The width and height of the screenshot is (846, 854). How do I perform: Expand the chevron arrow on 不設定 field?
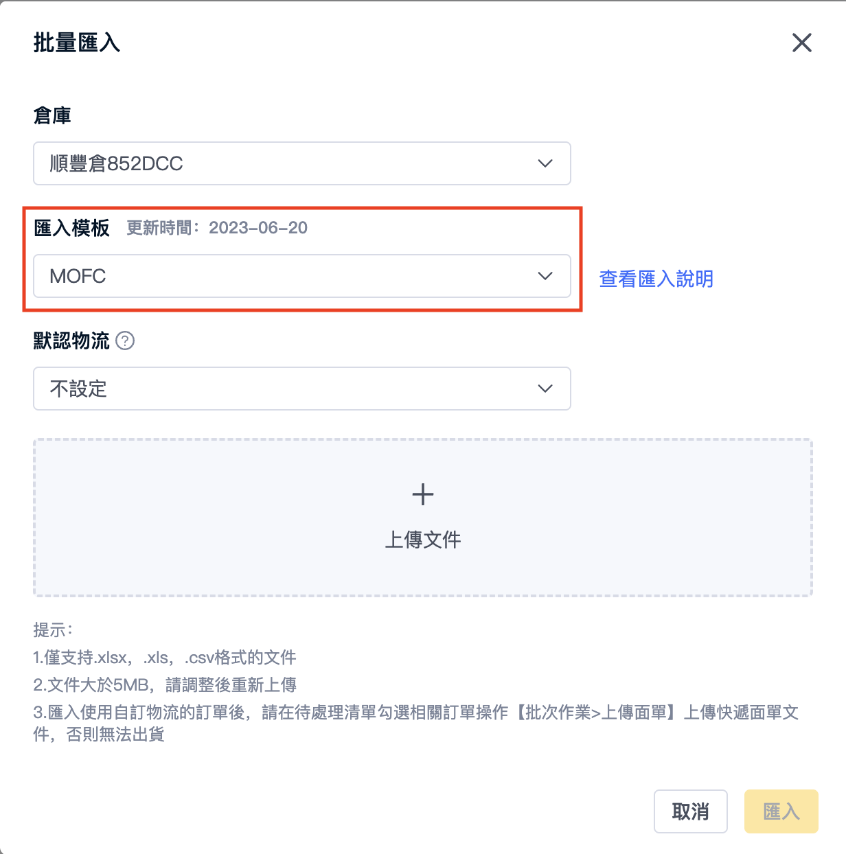(545, 389)
